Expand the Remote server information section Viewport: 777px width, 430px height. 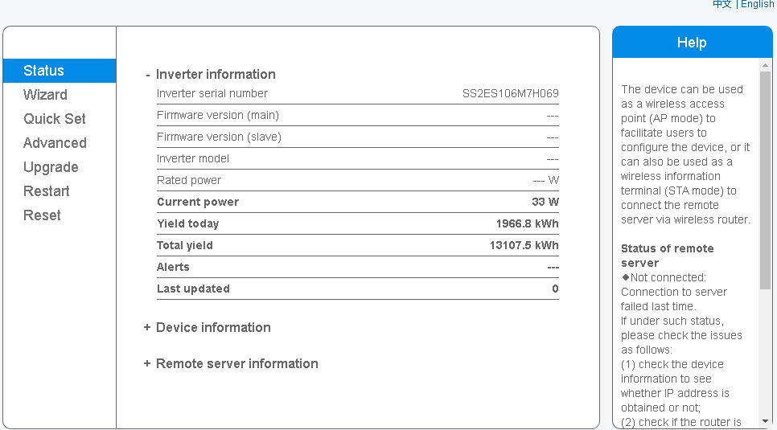coord(236,363)
